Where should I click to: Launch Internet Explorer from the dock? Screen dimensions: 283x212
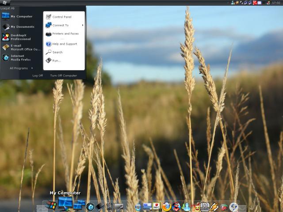pos(90,207)
